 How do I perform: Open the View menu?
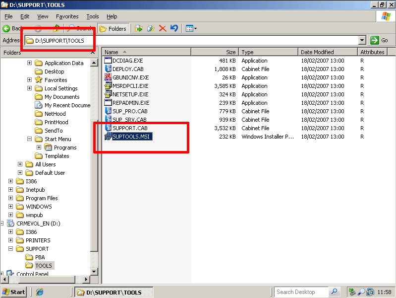pos(43,16)
